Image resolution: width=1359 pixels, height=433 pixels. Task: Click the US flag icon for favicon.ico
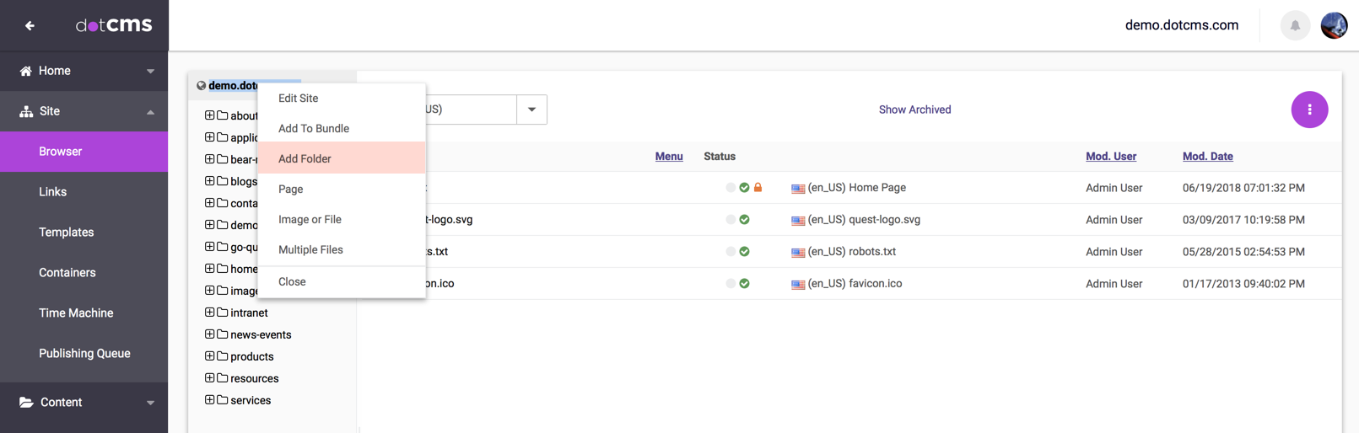[x=797, y=285]
